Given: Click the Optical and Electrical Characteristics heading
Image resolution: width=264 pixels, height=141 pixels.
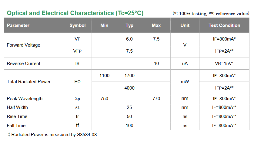Looking at the screenshot, I should coord(75,13).
